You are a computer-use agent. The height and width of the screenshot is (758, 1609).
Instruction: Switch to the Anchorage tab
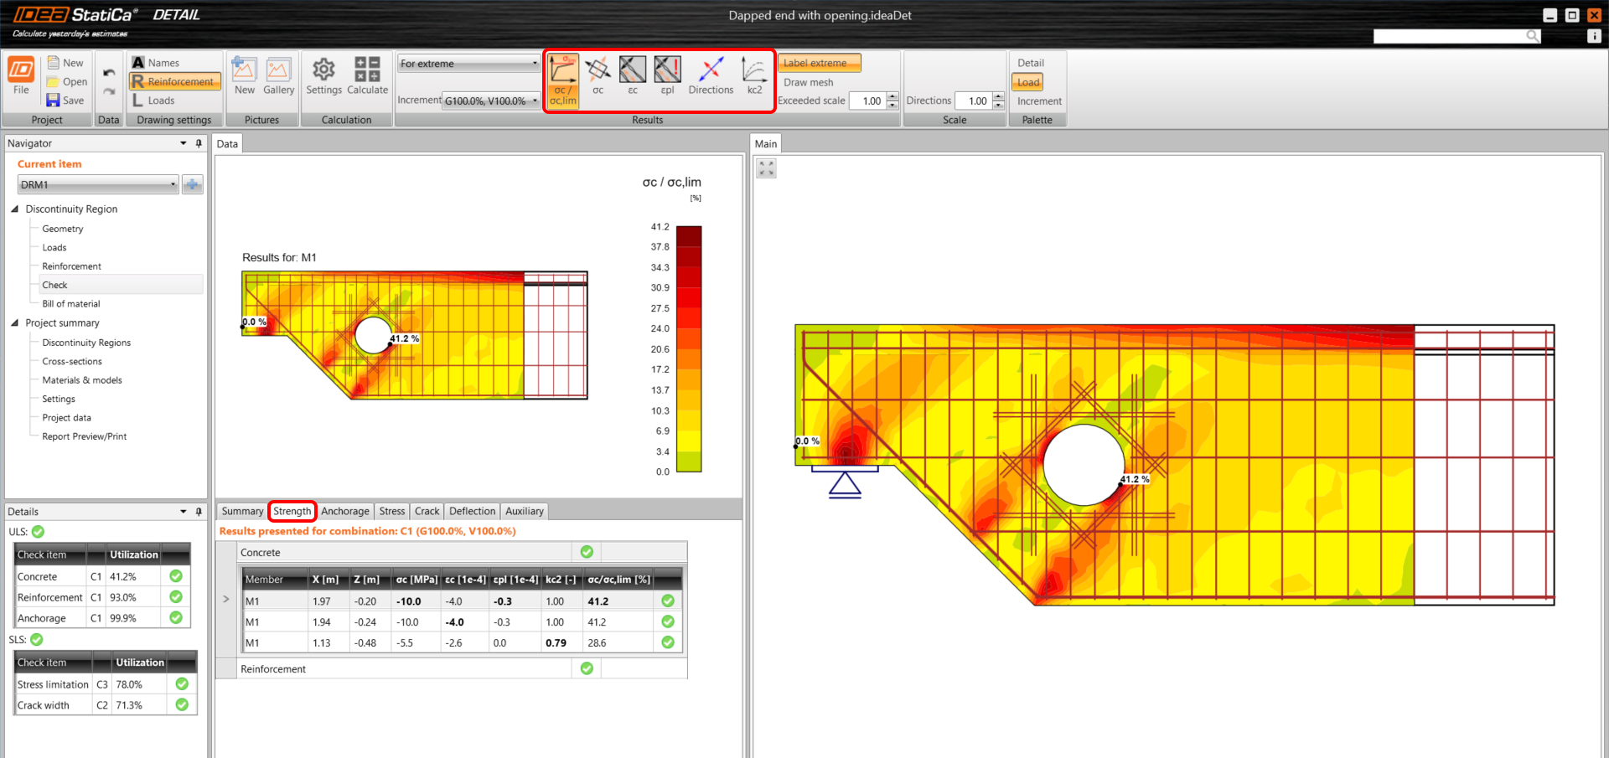[x=344, y=511]
